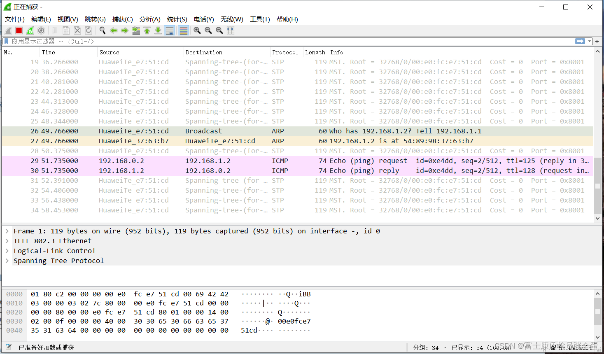
Task: Stop capturing packets with the red square
Action: pos(19,30)
